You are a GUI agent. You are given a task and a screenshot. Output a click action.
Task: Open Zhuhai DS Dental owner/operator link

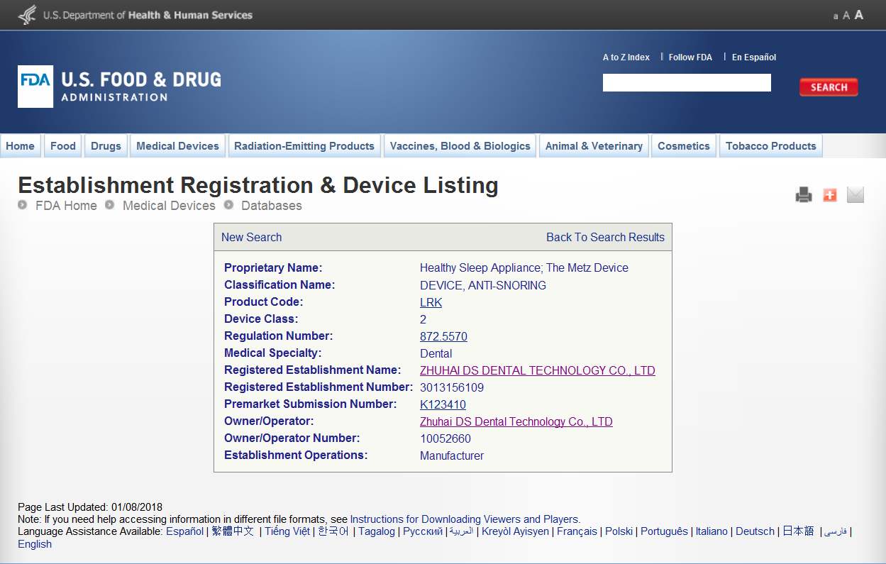(x=516, y=422)
